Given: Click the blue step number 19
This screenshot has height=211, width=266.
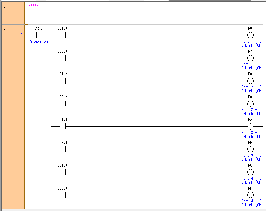Looking at the screenshot, I should click(21, 35).
